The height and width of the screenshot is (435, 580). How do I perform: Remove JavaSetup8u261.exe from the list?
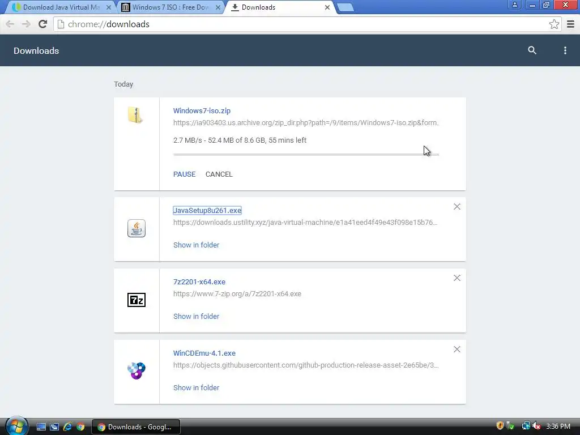point(457,207)
